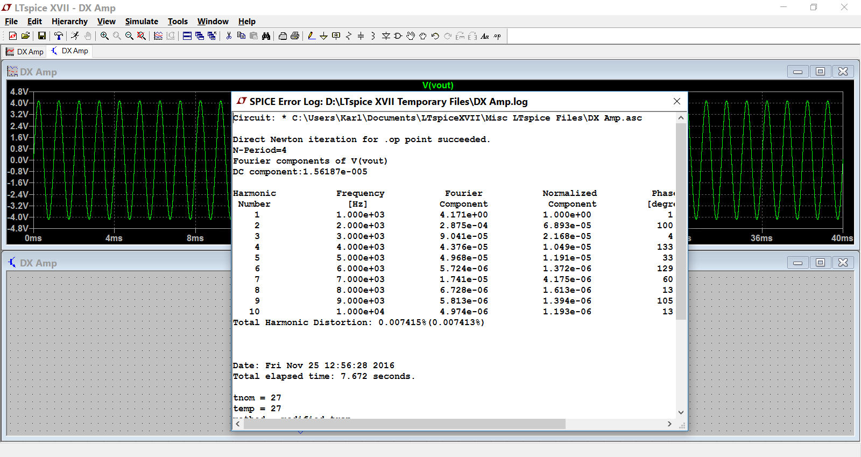The image size is (861, 457).
Task: Click the DC component value line
Action: (300, 172)
